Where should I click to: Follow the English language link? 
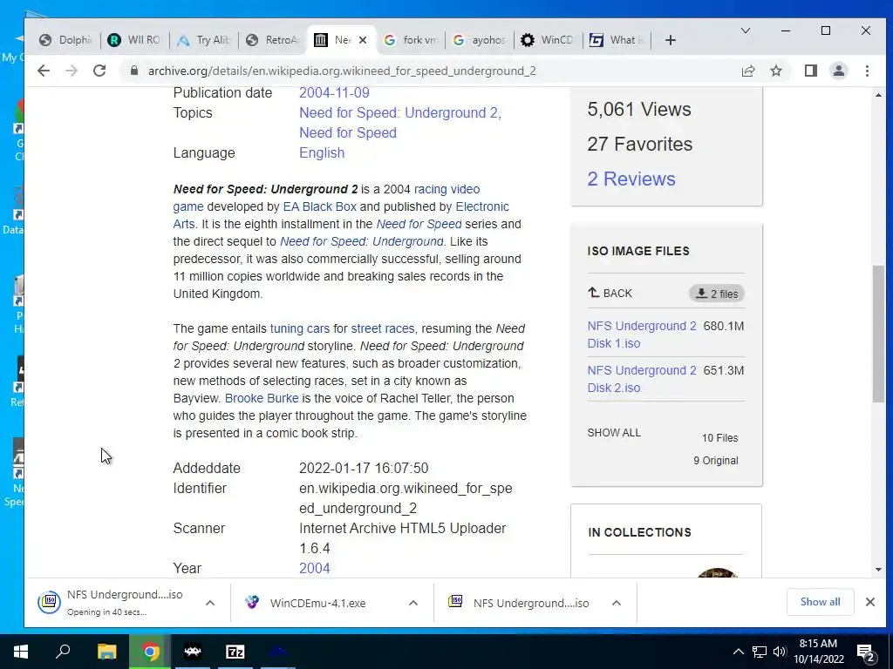click(x=322, y=153)
